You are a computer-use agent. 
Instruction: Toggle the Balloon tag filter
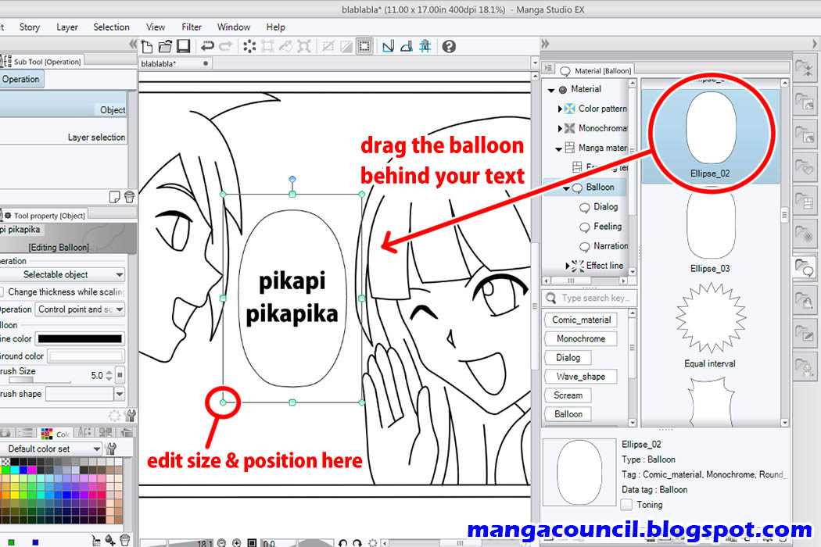click(x=568, y=414)
